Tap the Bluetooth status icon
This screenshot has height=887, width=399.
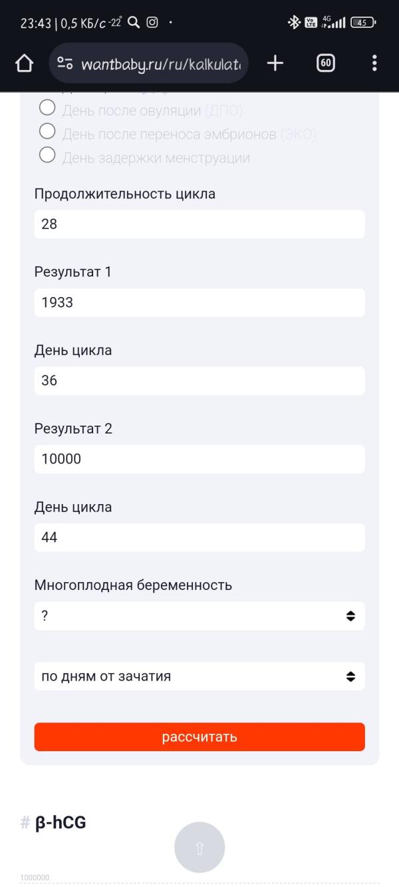[x=293, y=23]
